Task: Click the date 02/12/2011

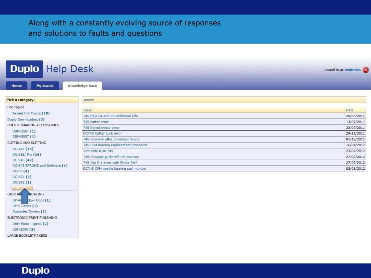Action: tap(355, 139)
